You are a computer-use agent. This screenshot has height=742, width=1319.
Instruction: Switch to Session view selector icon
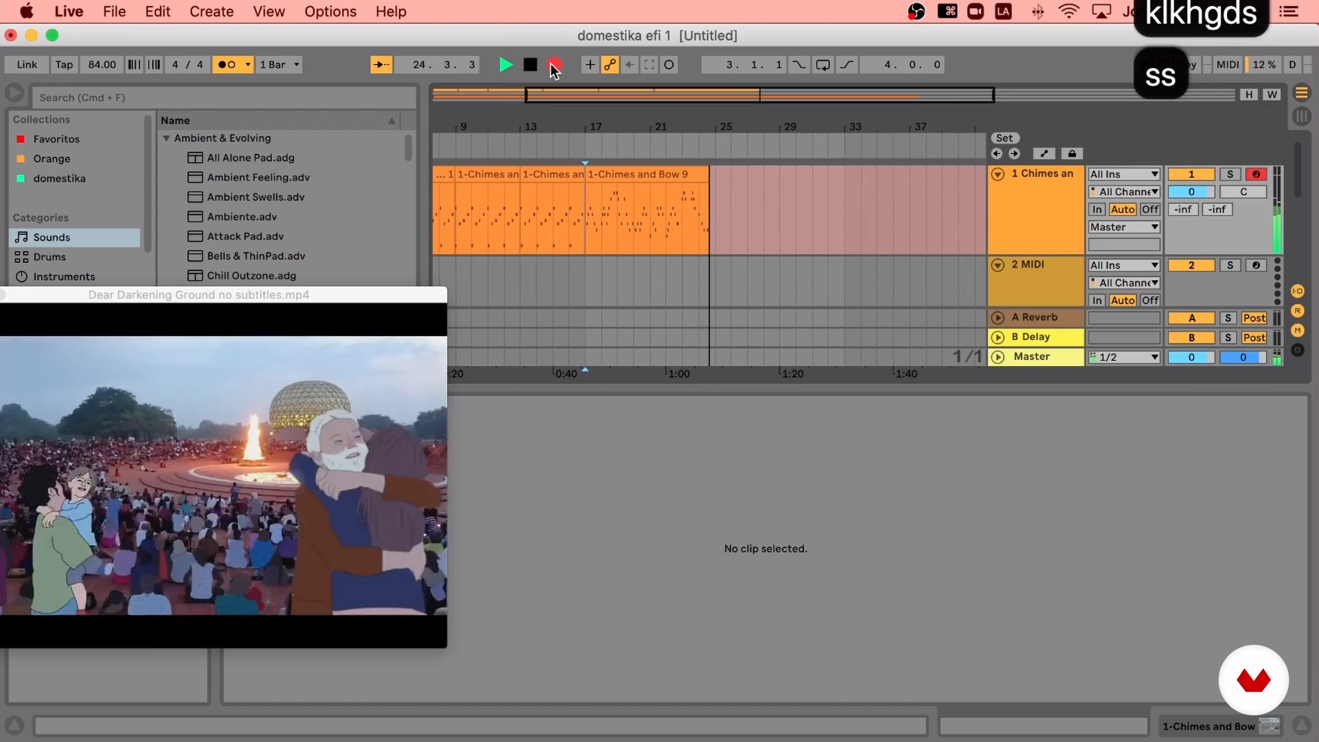pyautogui.click(x=1301, y=116)
